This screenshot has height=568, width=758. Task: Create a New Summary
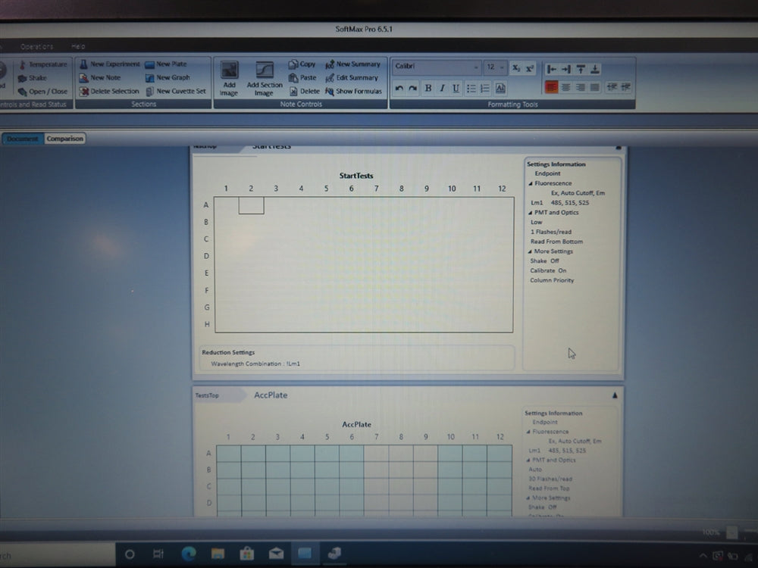pos(353,64)
